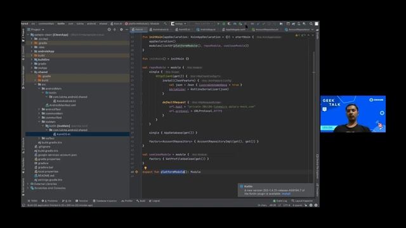Image resolution: width=406 pixels, height=228 pixels.
Task: Click the build hammer icon in top toolbar
Action: pyautogui.click(x=165, y=23)
